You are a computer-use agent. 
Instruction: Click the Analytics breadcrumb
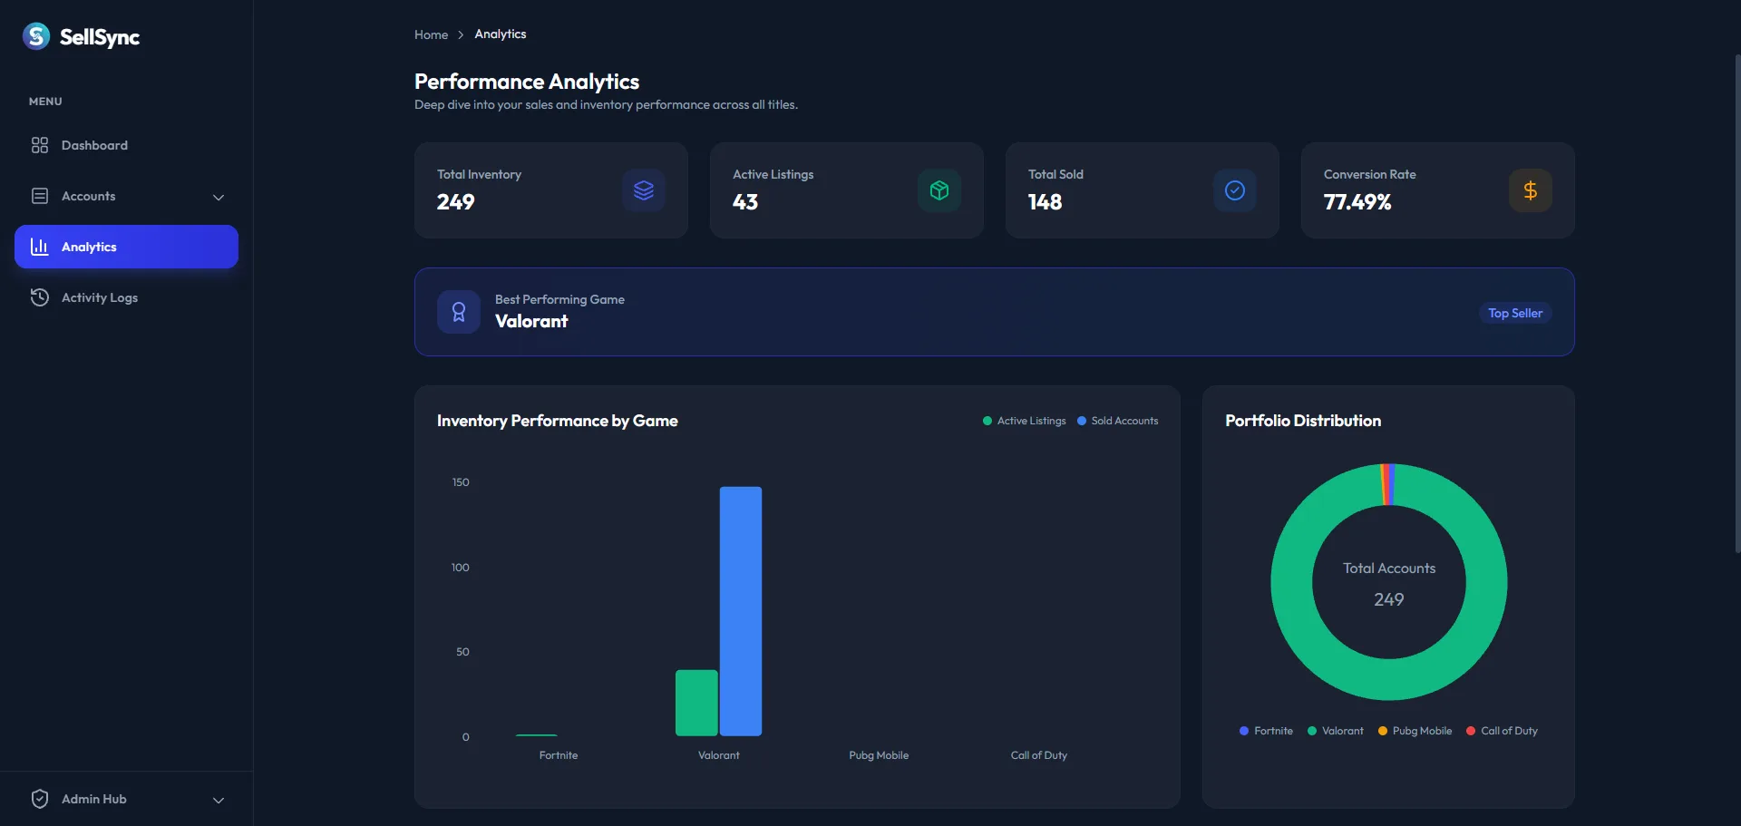[501, 34]
